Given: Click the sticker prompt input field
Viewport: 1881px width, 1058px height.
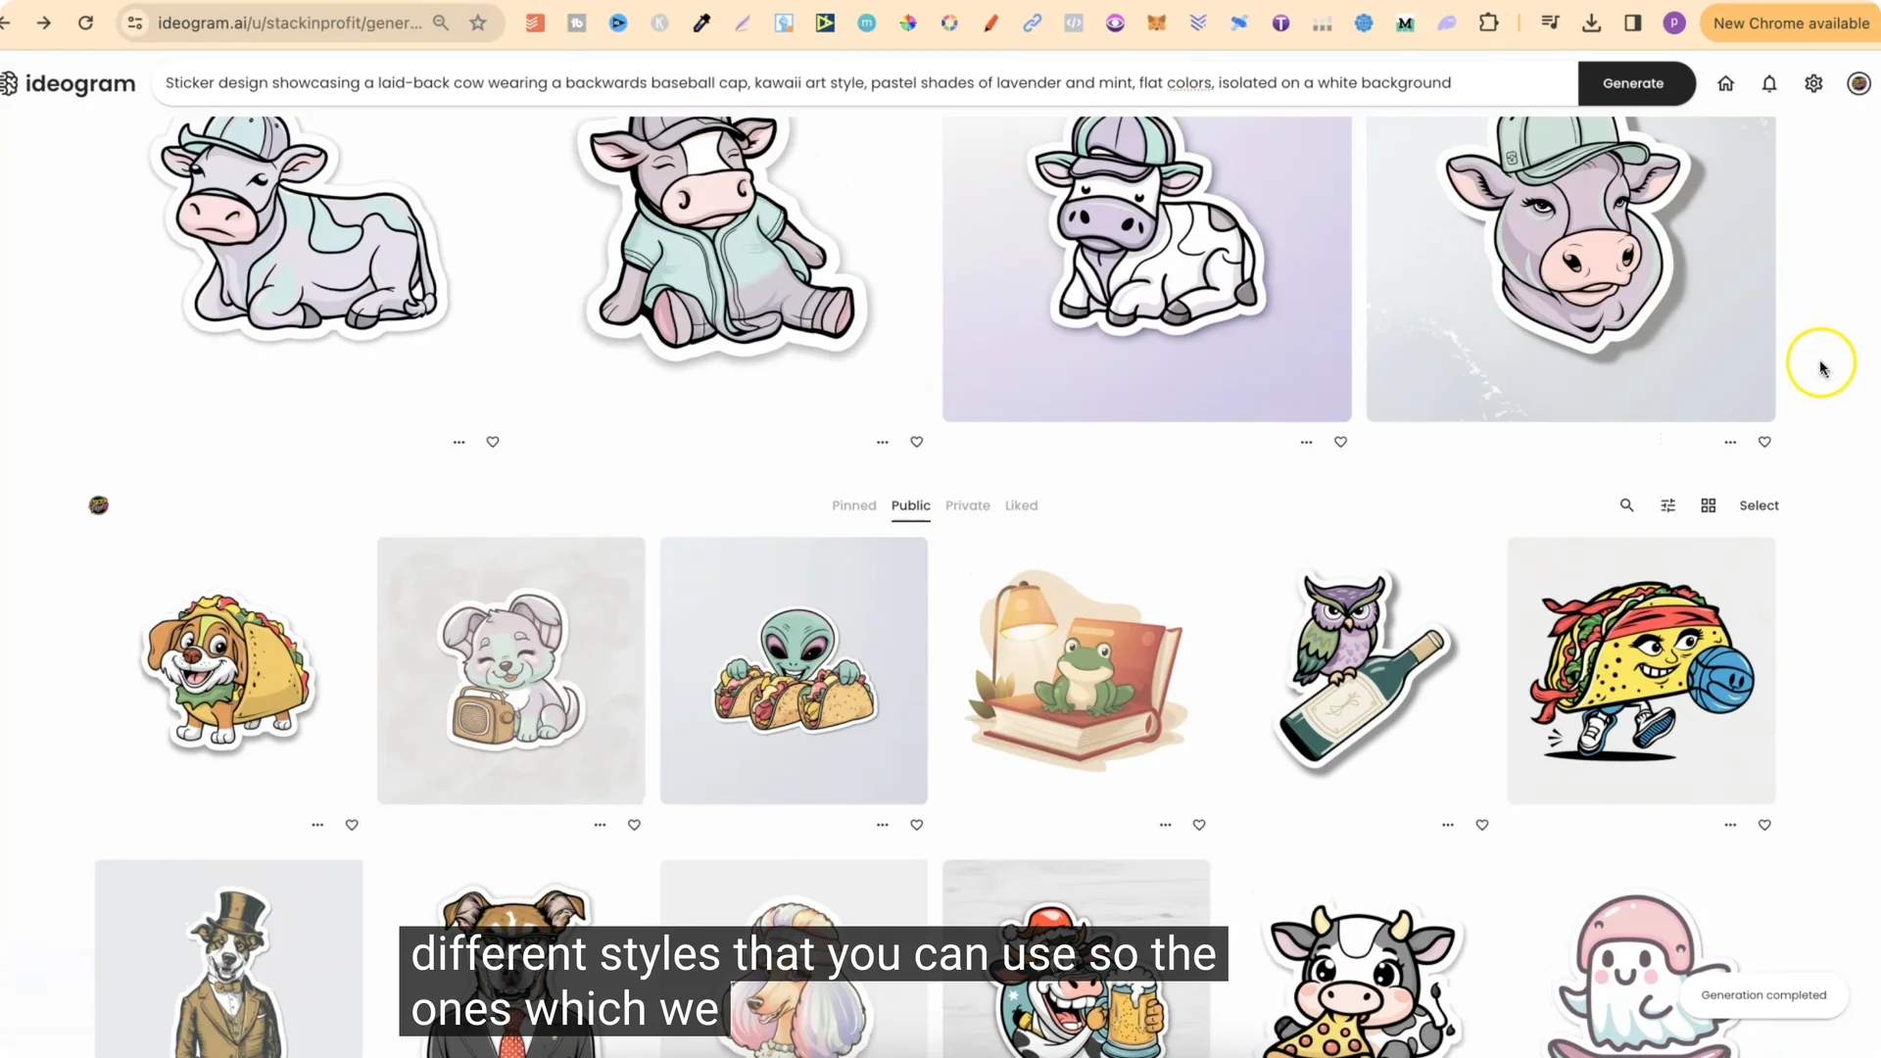Looking at the screenshot, I should (x=862, y=83).
